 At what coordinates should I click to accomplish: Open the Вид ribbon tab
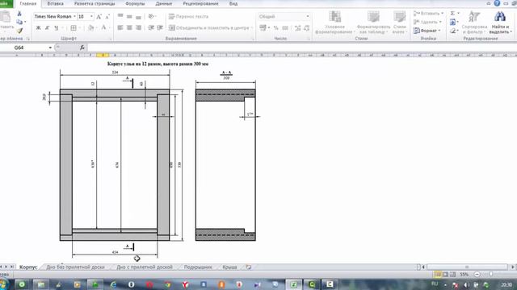click(233, 3)
